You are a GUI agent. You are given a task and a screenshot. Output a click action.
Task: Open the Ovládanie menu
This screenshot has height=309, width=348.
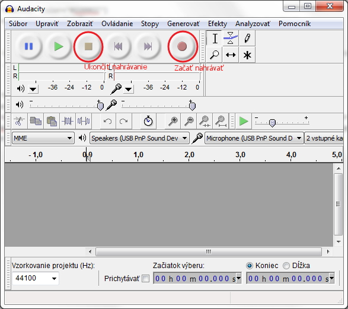[117, 24]
